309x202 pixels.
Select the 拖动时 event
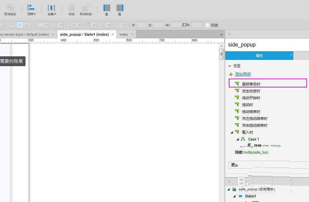click(247, 105)
